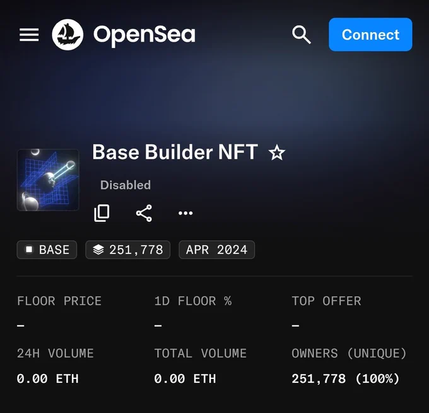Open share options with the share icon
The image size is (429, 413).
click(x=144, y=213)
